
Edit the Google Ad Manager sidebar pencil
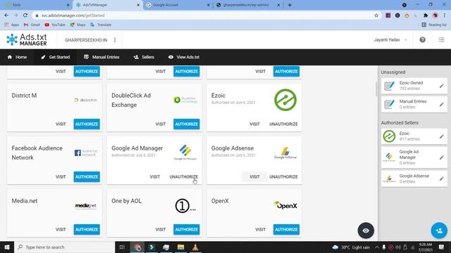pos(441,157)
